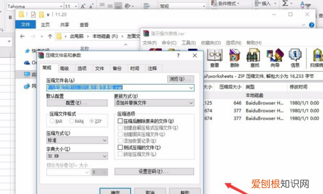Click the 扫描病毒 (Virus scan) toolbar icon

(x=317, y=58)
